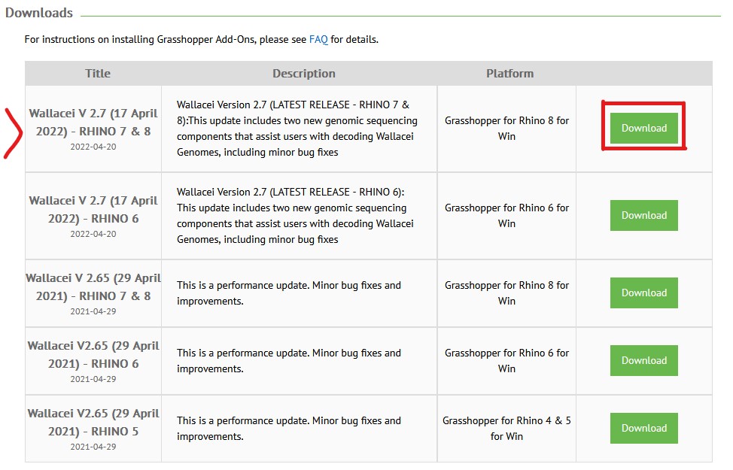Image resolution: width=733 pixels, height=470 pixels.
Task: Click the V 2.7 Rhino 7 & 8 release description
Action: click(297, 129)
